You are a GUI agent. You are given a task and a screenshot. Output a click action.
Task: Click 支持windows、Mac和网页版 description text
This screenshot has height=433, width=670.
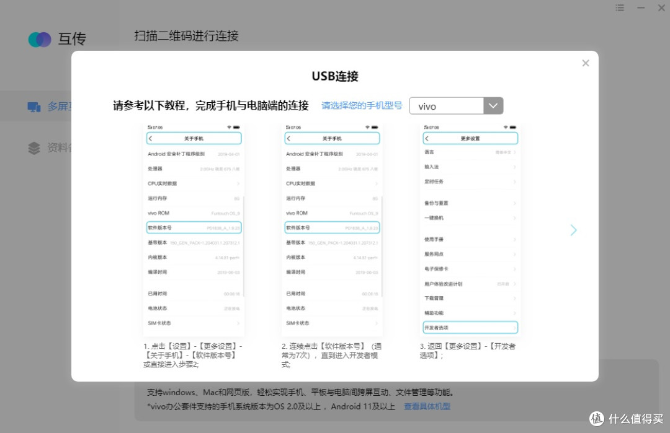[300, 392]
